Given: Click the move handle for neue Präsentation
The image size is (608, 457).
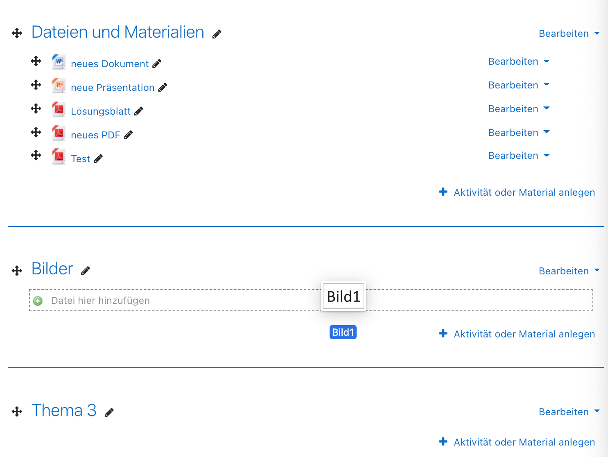Looking at the screenshot, I should tap(36, 85).
